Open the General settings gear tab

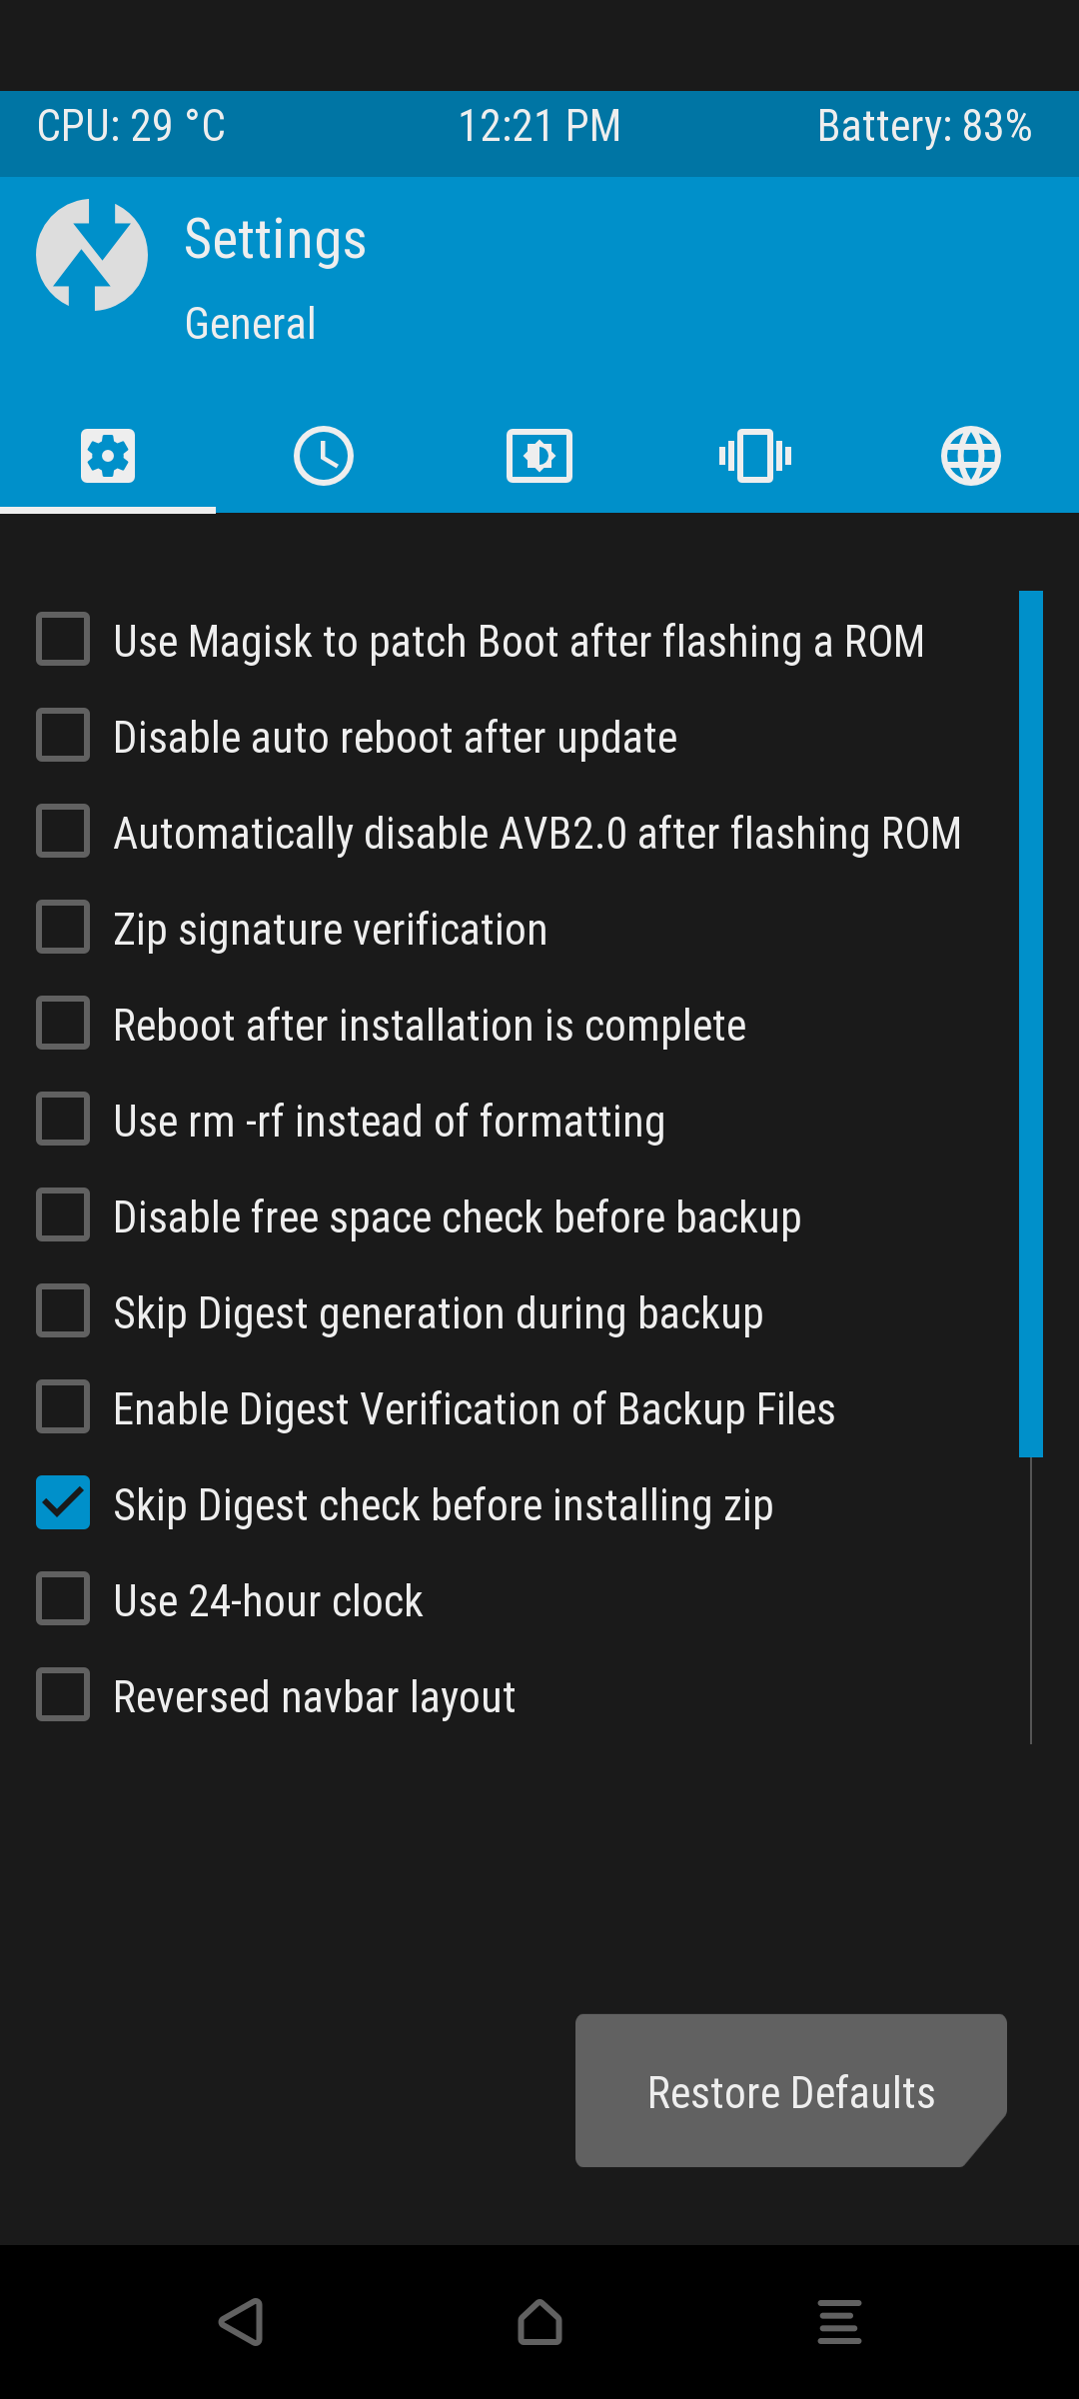coord(108,457)
